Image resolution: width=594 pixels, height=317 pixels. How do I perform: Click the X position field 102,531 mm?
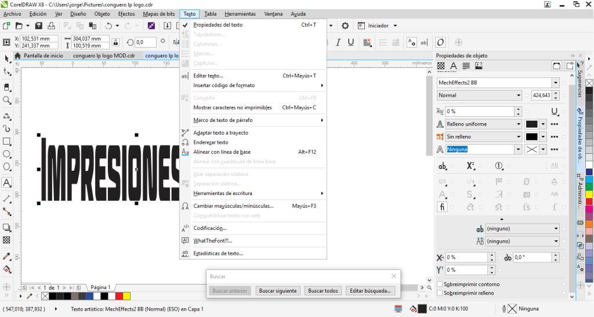pos(39,39)
